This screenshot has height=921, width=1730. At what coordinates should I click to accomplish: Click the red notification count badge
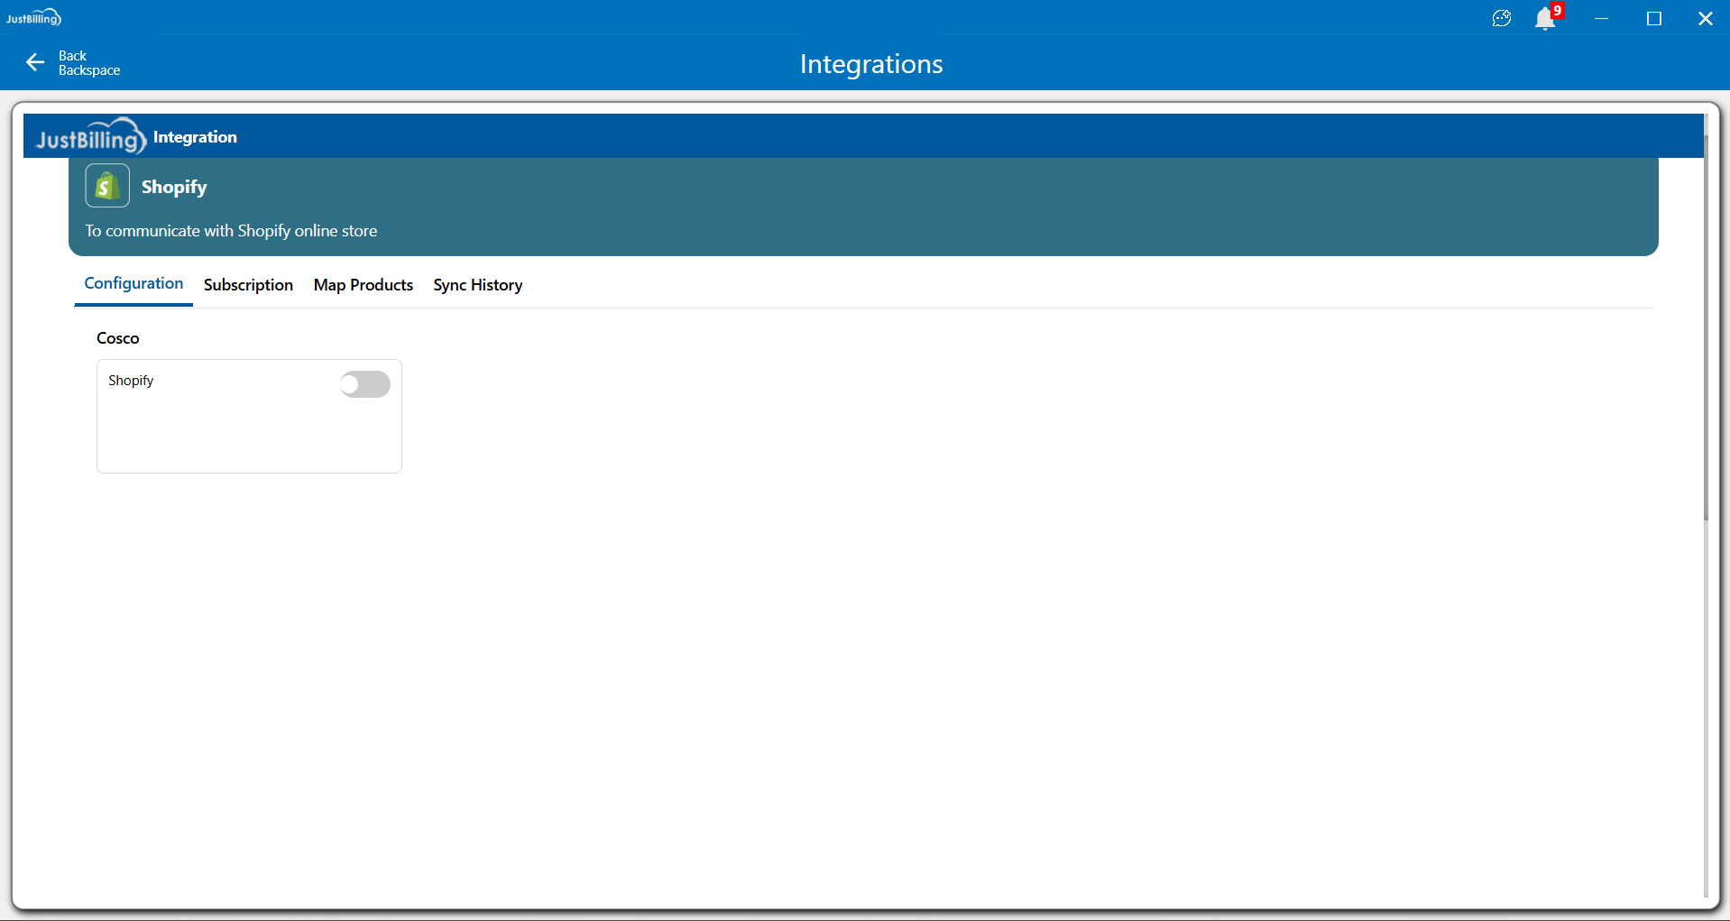point(1558,10)
